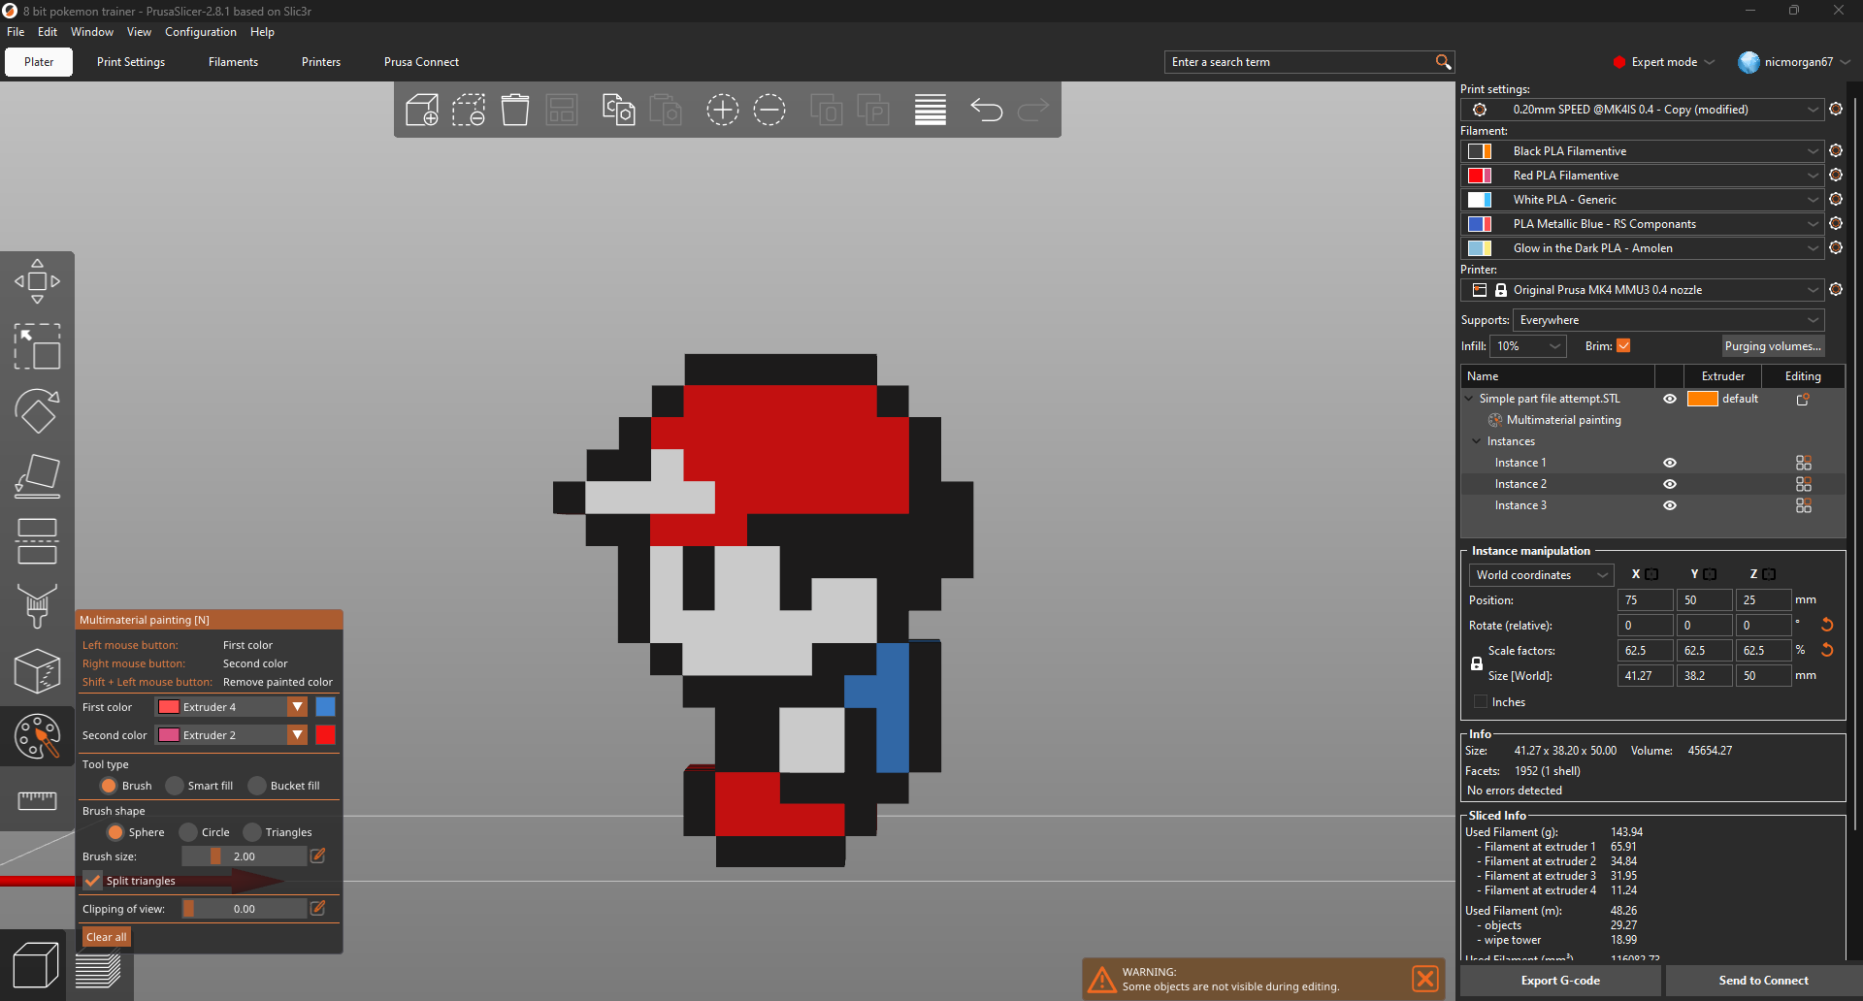Viewport: 1863px width, 1001px height.
Task: Open layers editing stripes icon
Action: click(931, 110)
